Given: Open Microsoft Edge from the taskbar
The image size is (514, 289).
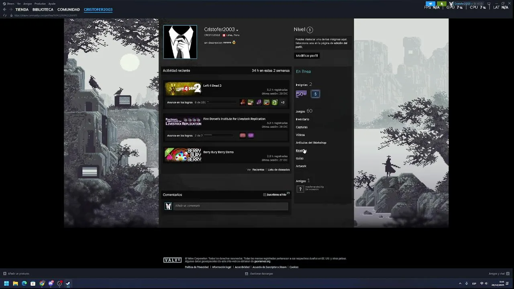Looking at the screenshot, I should pos(24,283).
